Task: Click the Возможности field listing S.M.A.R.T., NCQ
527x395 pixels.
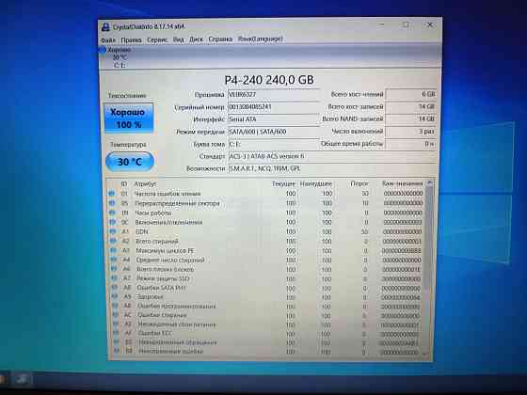Action: (332, 168)
